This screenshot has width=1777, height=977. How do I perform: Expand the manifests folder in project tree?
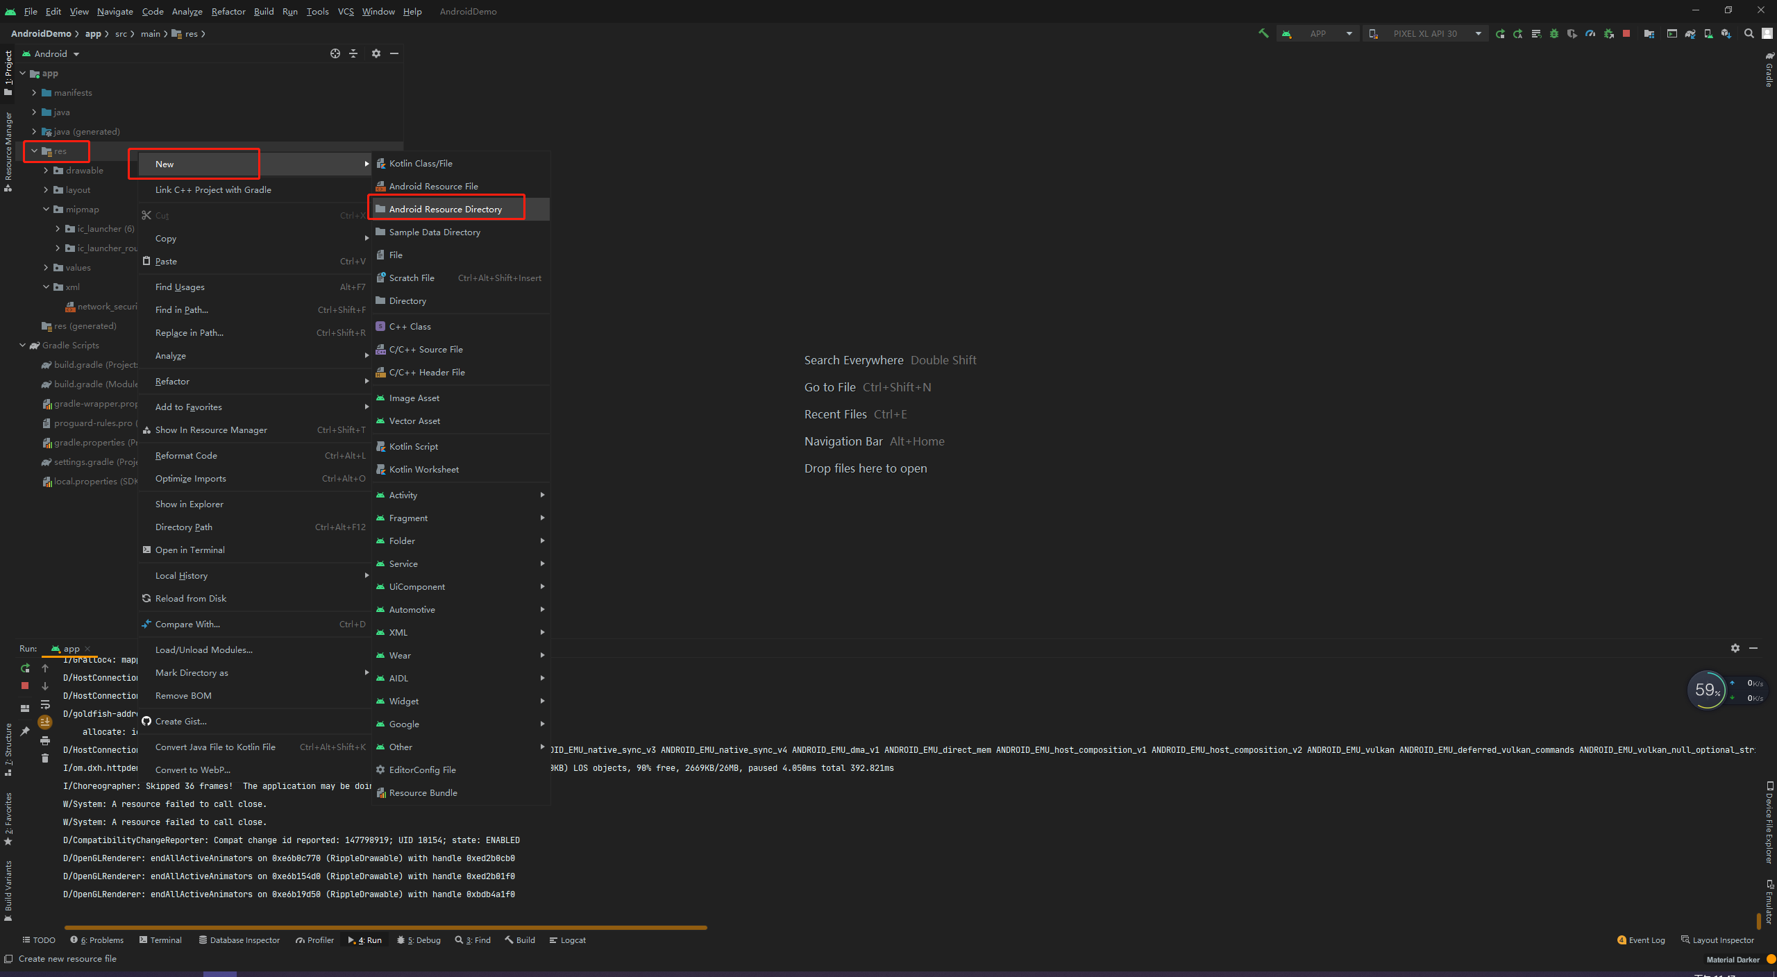34,92
